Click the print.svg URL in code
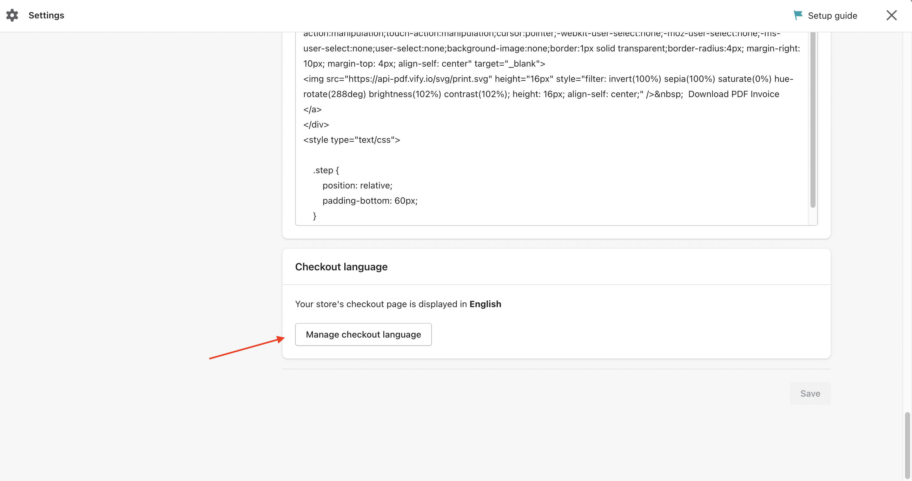 point(418,79)
